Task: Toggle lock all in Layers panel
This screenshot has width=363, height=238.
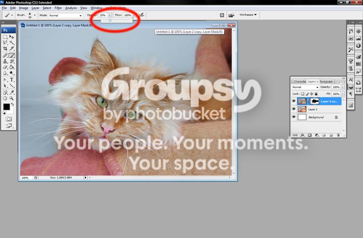Action: [316, 94]
